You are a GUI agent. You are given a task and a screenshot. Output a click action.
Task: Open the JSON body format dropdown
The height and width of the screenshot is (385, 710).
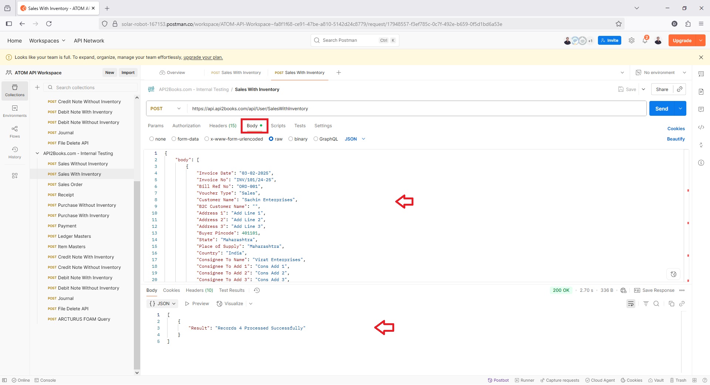[355, 139]
